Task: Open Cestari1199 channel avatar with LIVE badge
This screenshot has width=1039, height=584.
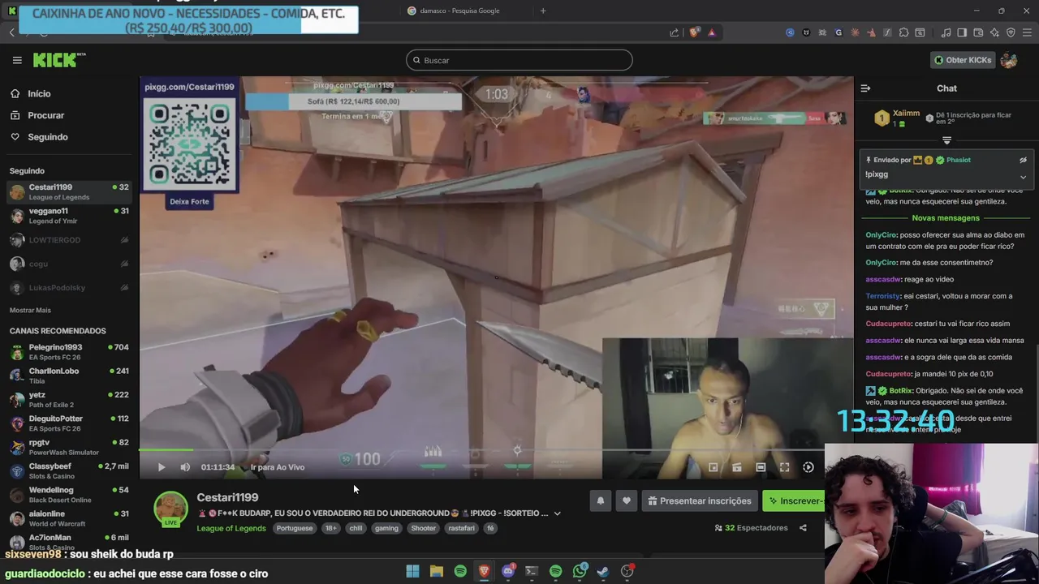Action: pyautogui.click(x=170, y=509)
